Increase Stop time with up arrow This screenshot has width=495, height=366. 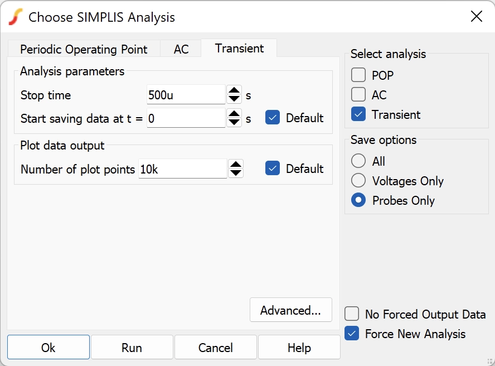pos(234,90)
